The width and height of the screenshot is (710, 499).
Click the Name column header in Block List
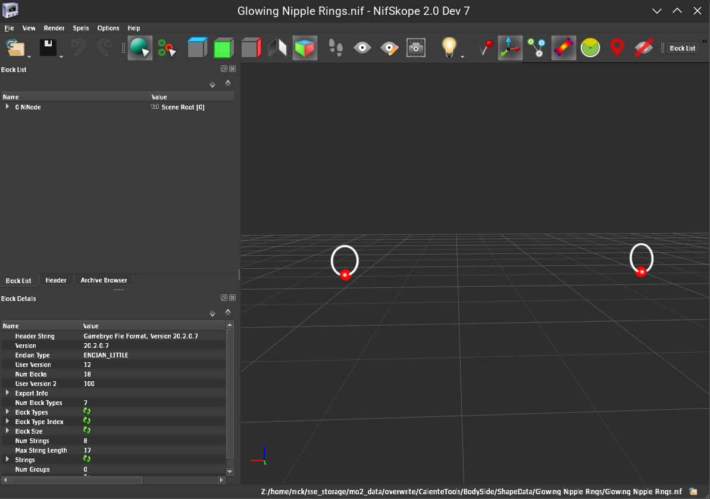[x=75, y=97]
